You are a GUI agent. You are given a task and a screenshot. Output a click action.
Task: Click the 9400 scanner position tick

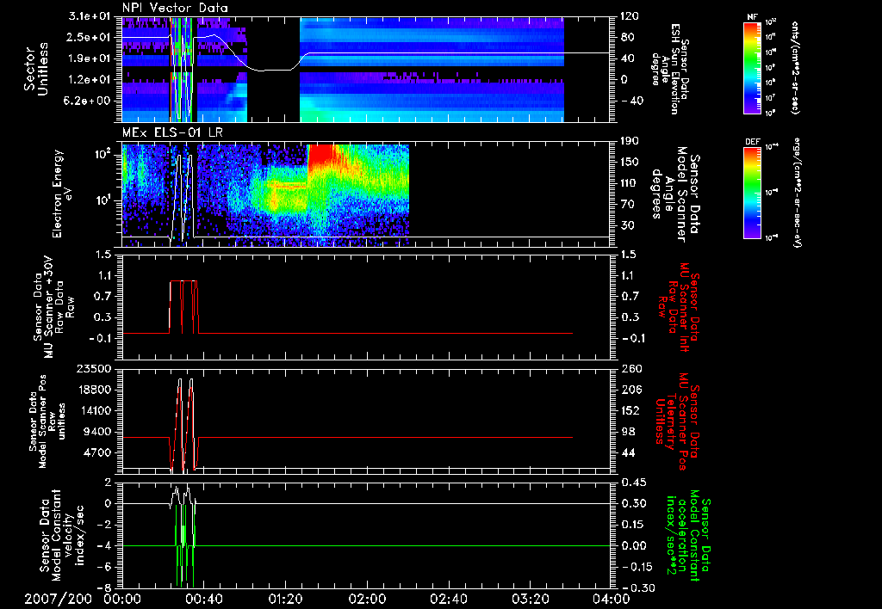click(x=98, y=432)
